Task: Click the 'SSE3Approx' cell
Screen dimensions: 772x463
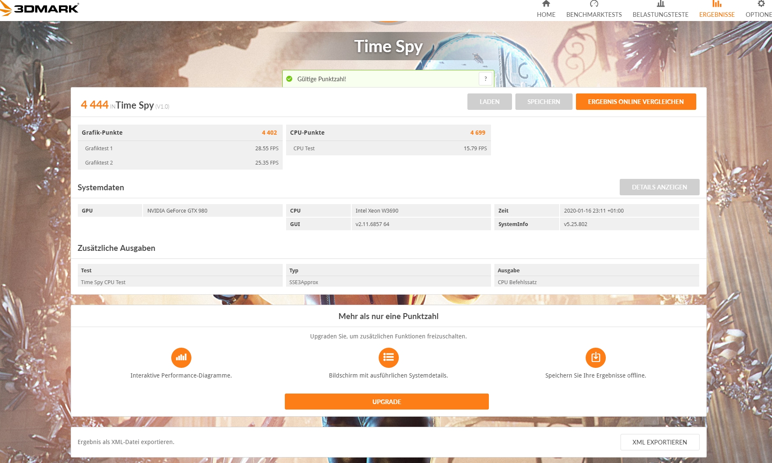Action: (x=388, y=282)
